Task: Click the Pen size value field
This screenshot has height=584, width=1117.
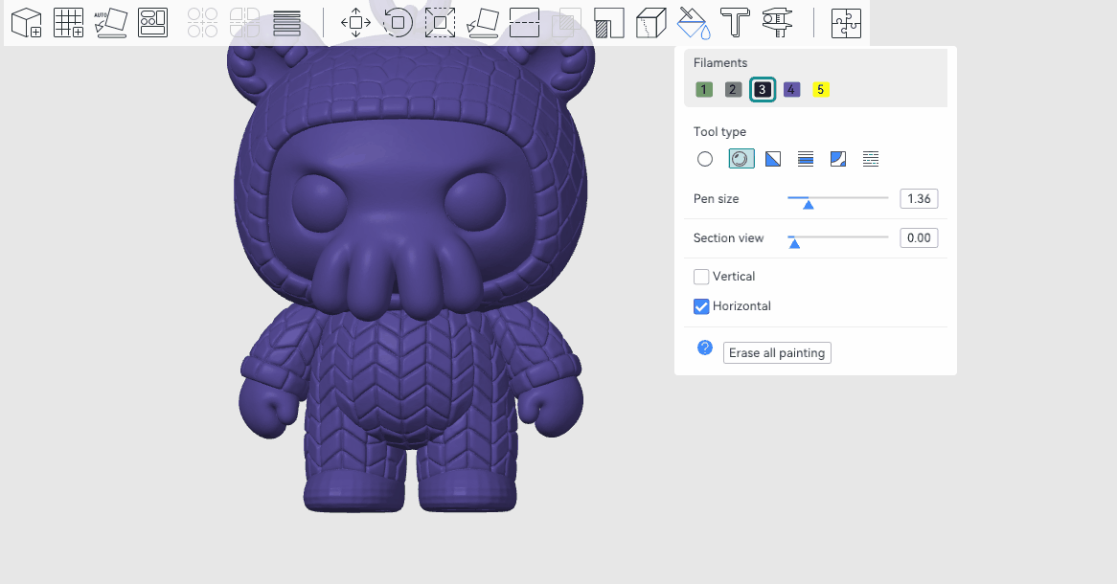Action: click(919, 199)
